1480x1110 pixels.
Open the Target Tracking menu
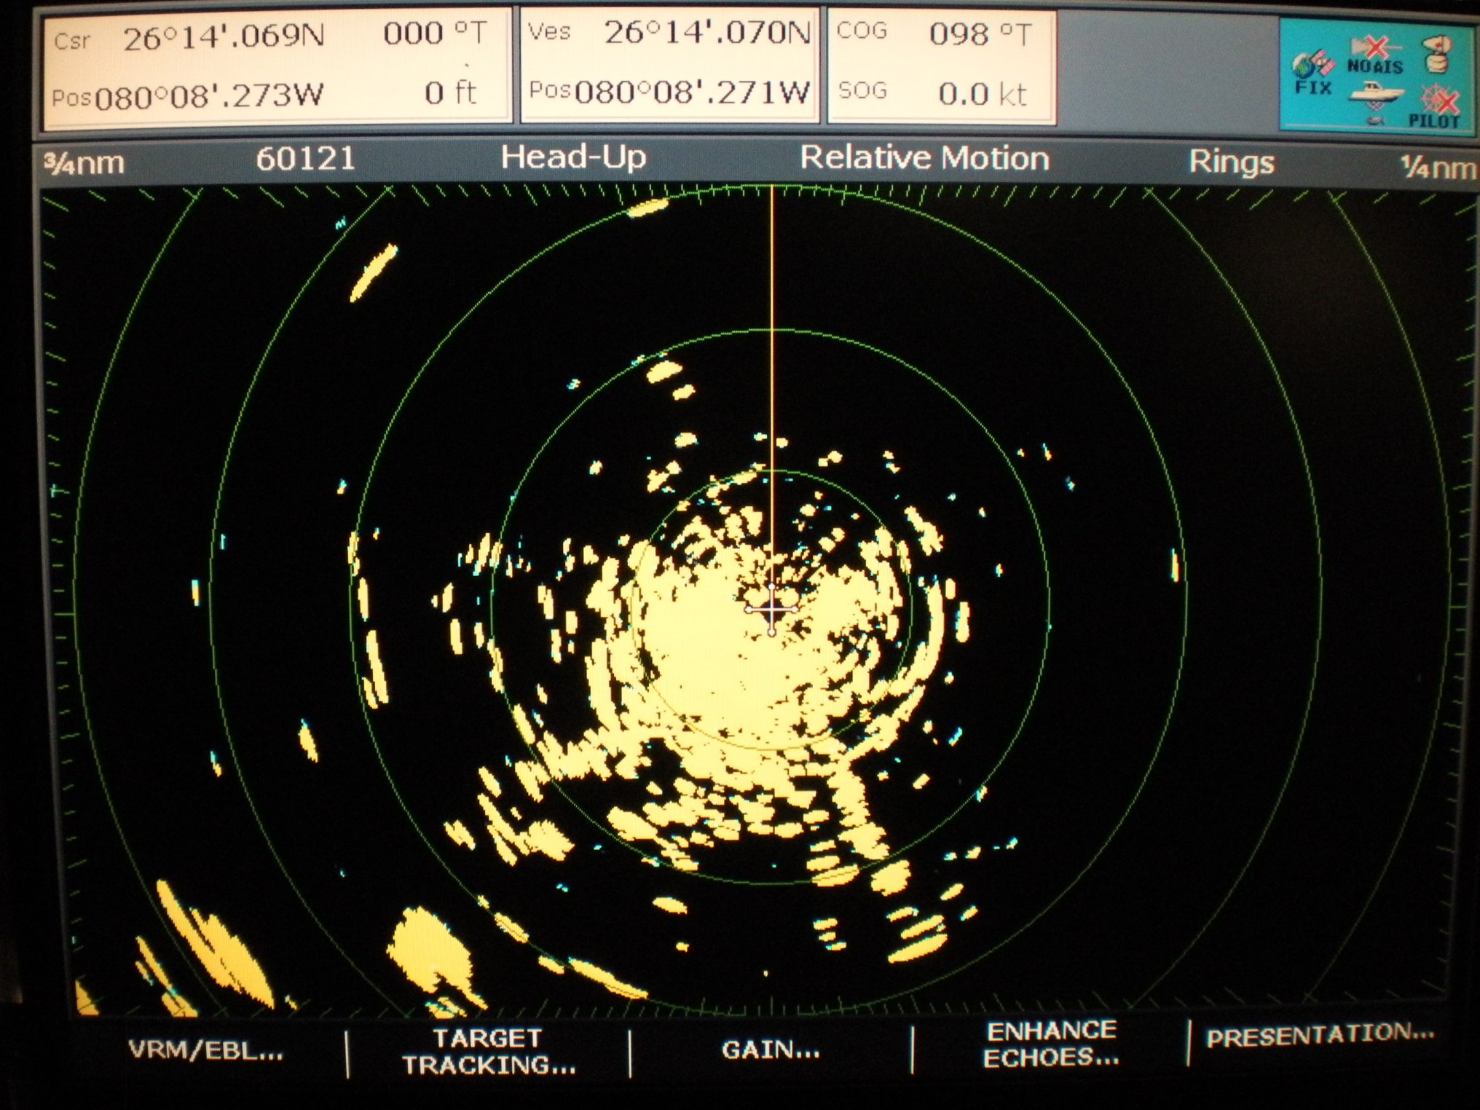click(489, 1051)
